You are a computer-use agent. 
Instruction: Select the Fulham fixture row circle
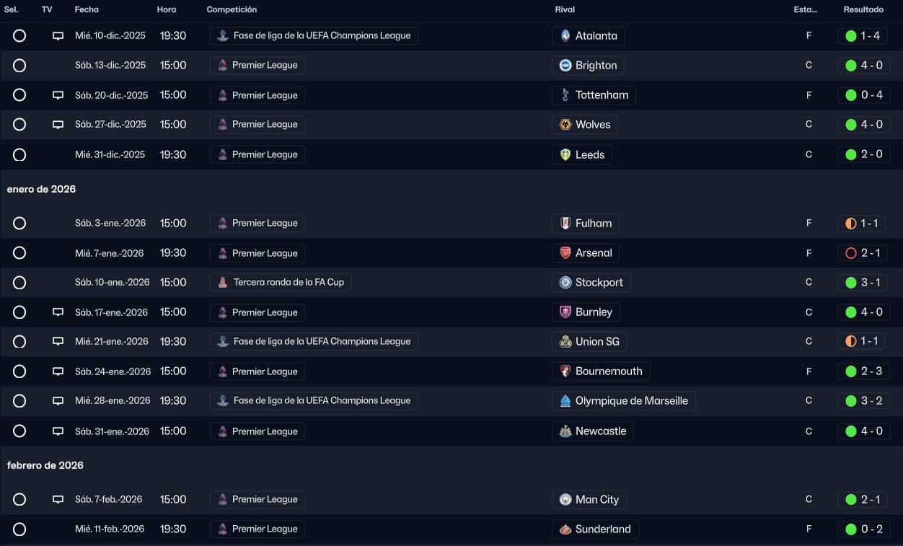(19, 224)
